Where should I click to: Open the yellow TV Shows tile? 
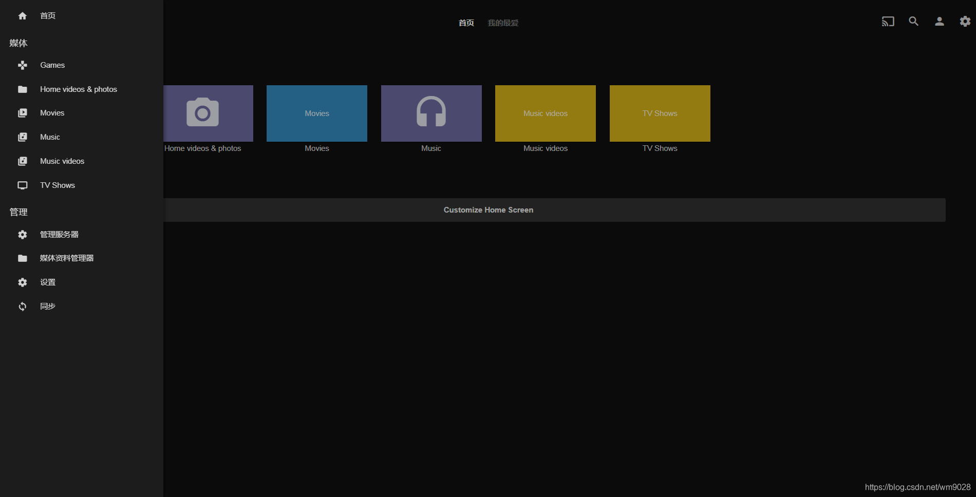(x=660, y=113)
